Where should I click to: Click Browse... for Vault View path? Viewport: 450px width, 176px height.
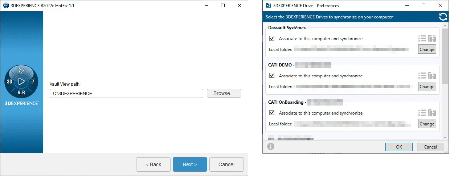tap(224, 93)
